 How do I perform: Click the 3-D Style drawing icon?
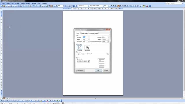pyautogui.click(x=59, y=101)
